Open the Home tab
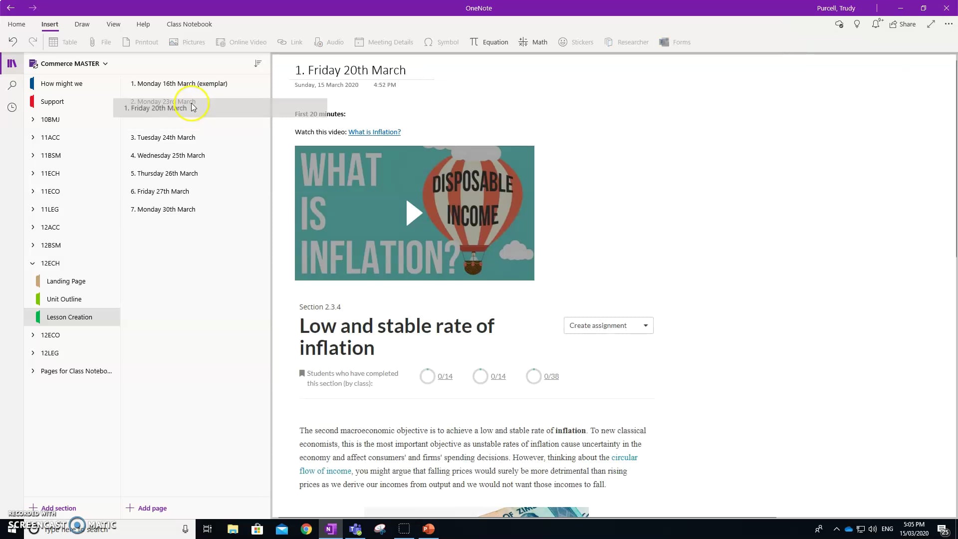The width and height of the screenshot is (958, 539). (x=16, y=24)
